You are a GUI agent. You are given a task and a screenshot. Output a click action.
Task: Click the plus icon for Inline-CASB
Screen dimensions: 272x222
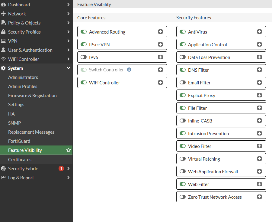[259, 121]
